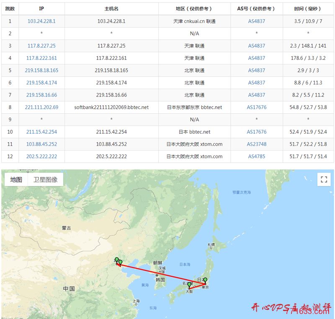Open the IP link 219.158.16.66

pos(41,95)
